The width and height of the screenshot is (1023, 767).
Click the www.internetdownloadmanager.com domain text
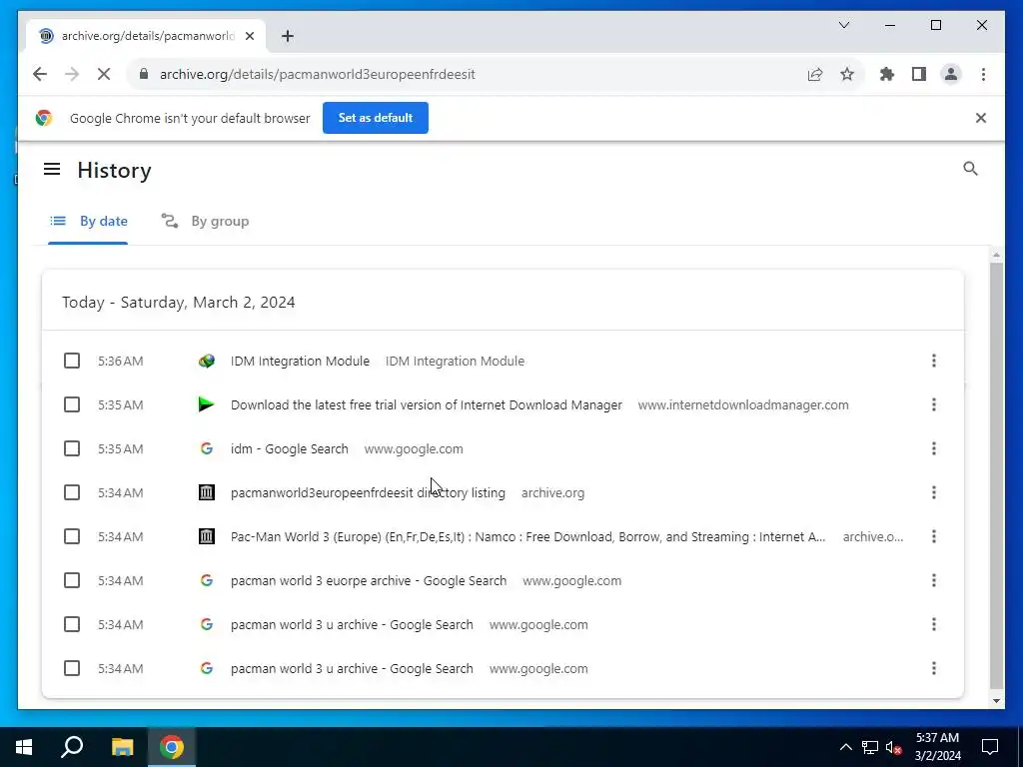point(743,404)
